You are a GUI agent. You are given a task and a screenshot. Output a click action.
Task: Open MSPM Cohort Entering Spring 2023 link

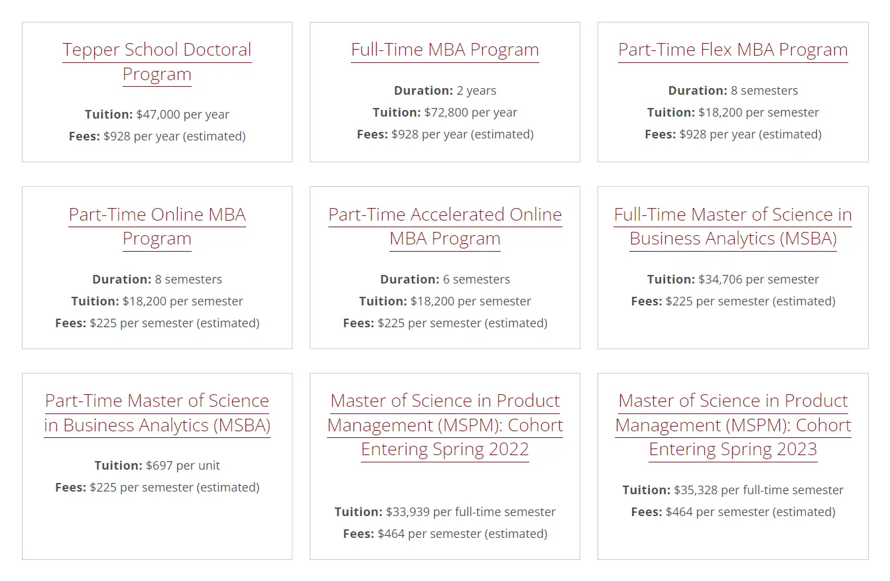[x=733, y=425]
